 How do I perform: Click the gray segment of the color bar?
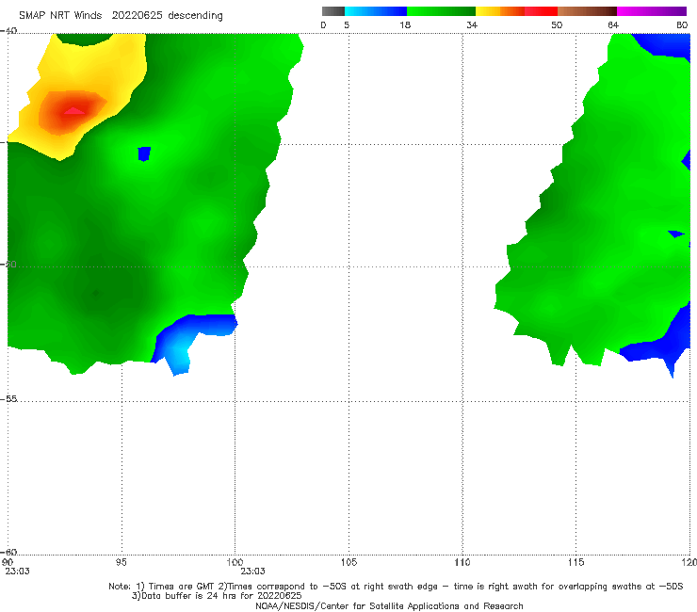tap(333, 11)
